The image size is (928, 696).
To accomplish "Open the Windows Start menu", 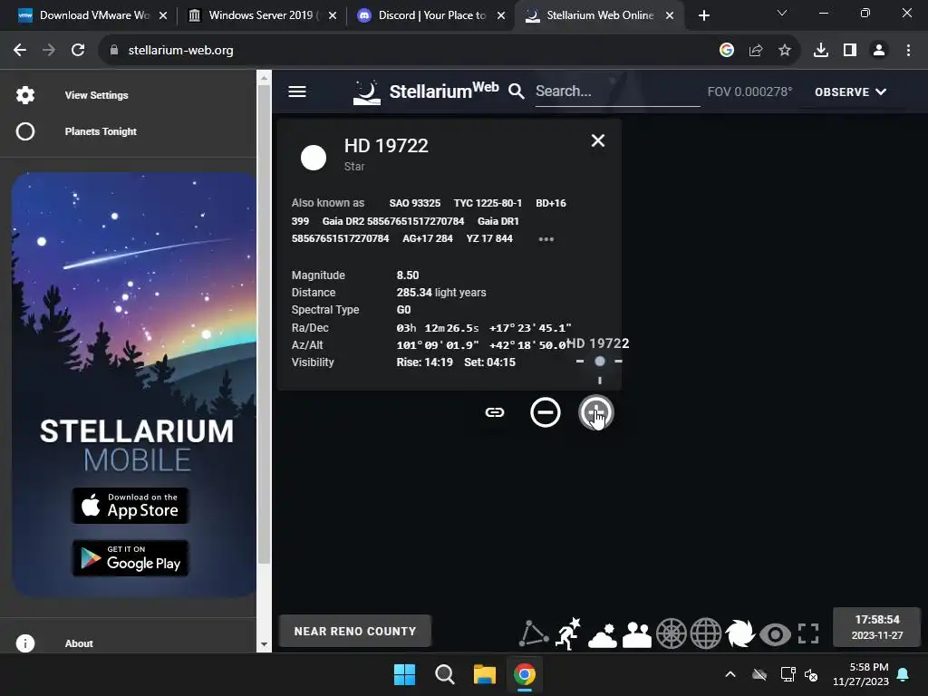I will pyautogui.click(x=405, y=674).
